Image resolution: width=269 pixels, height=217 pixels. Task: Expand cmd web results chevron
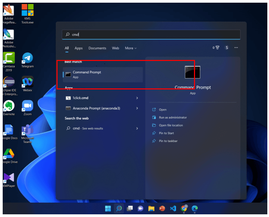click(137, 128)
